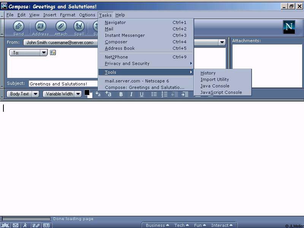Image resolution: width=304 pixels, height=228 pixels.
Task: Collapse the formatting toolbar using its grippy
Action: click(2, 94)
